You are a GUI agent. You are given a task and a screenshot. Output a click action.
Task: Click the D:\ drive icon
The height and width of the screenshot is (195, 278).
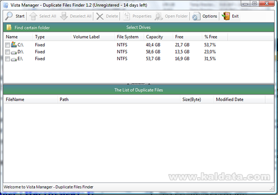(14, 52)
